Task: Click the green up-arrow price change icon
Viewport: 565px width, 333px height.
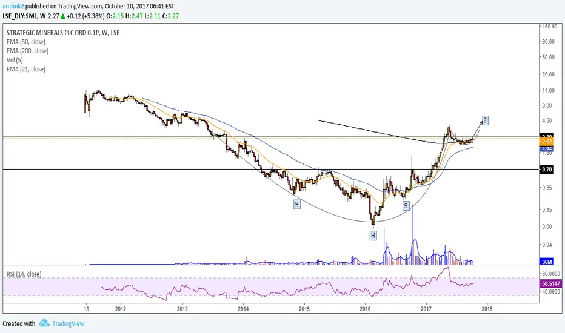Action: (x=62, y=16)
